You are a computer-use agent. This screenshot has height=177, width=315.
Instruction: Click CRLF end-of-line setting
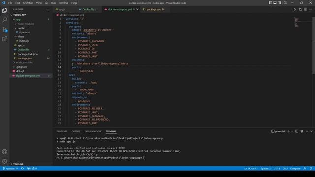click(x=285, y=168)
